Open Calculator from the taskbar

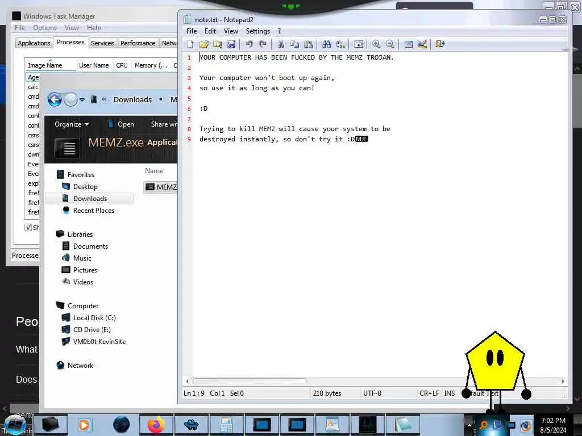(x=226, y=425)
